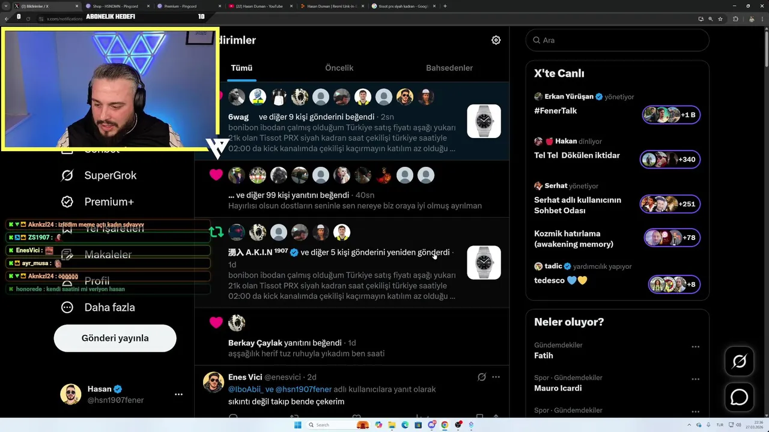The height and width of the screenshot is (432, 769).
Task: Open File Explorer in taskbar
Action: pyautogui.click(x=392, y=425)
